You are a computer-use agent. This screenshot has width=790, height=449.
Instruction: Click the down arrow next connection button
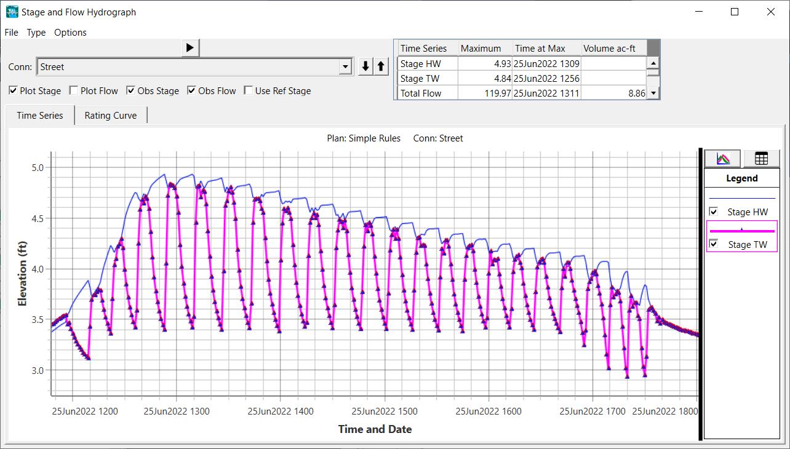366,66
